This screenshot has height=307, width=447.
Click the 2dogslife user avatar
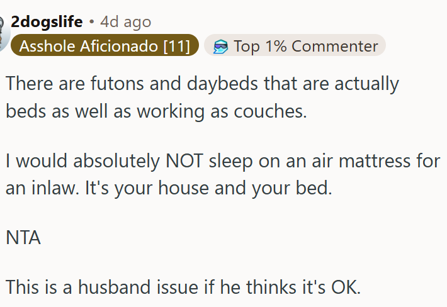click(4, 33)
